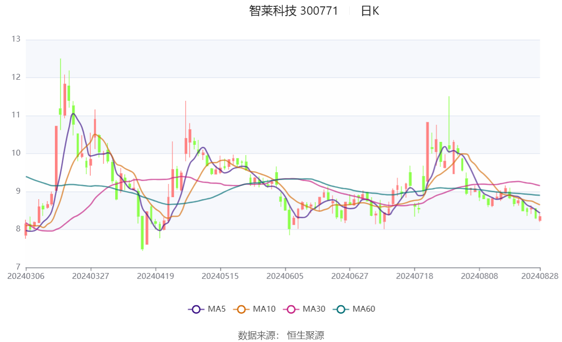Click the 20240419 x-axis date label
This screenshot has height=342, width=562.
(x=155, y=276)
